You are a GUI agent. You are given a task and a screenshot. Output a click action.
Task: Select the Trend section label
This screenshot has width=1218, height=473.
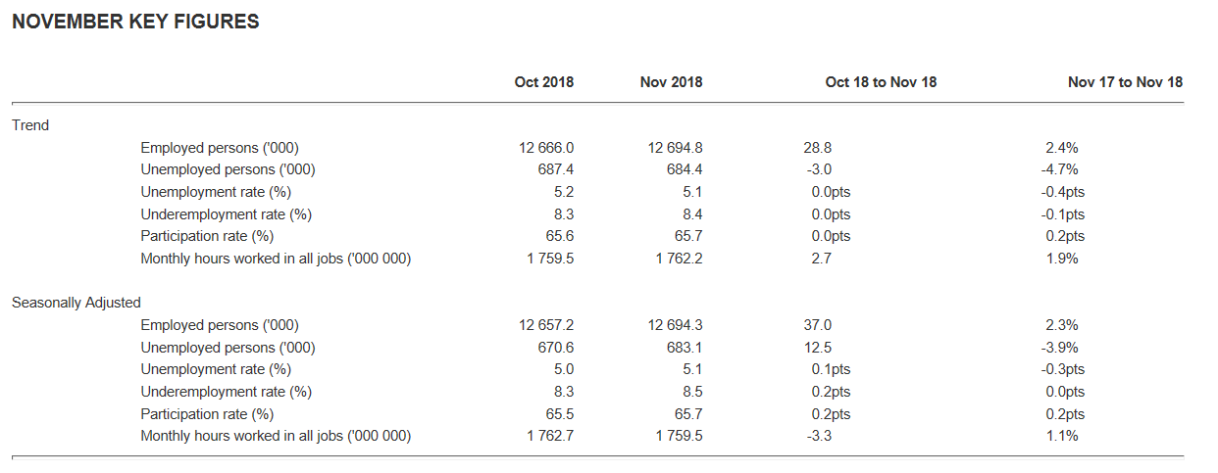point(30,125)
